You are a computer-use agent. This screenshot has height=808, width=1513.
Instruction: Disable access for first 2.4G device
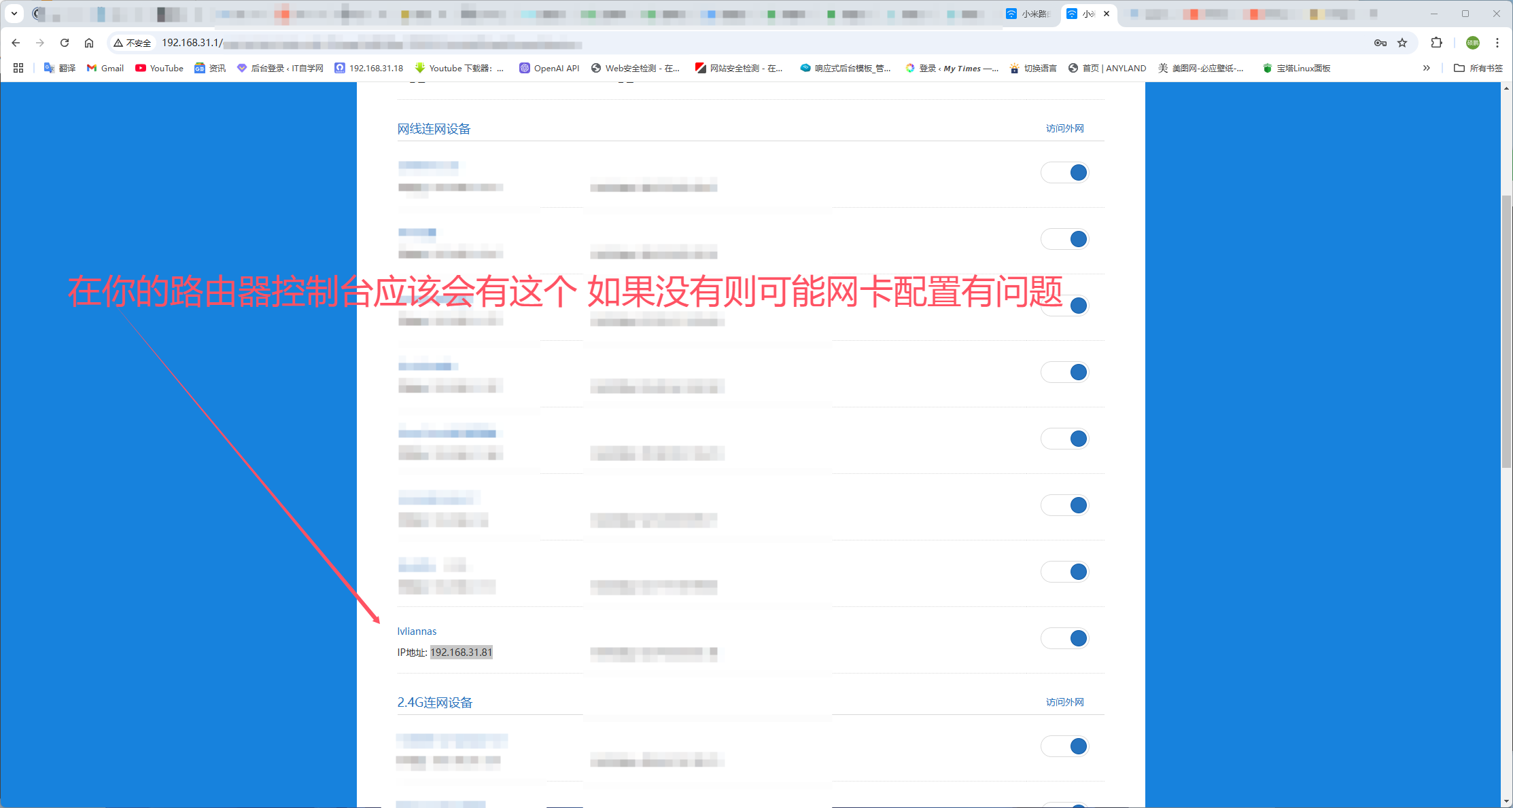coord(1065,746)
